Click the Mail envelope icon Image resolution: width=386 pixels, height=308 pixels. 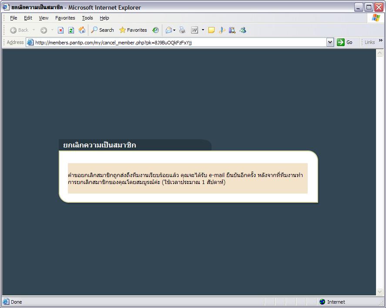click(x=168, y=30)
